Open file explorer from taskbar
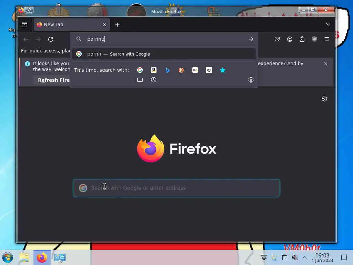 24,257
